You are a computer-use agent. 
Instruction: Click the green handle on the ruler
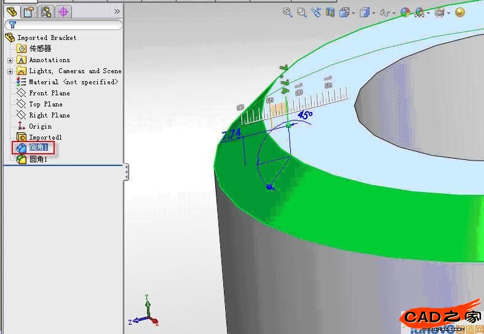pos(288,125)
